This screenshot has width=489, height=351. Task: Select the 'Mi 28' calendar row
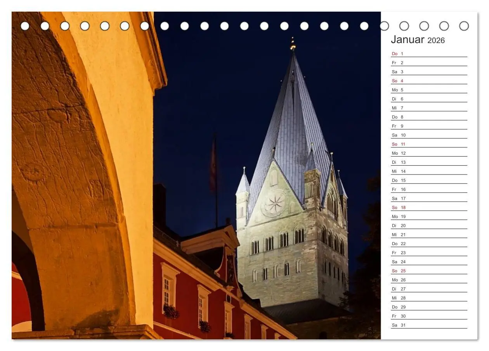[429, 298]
